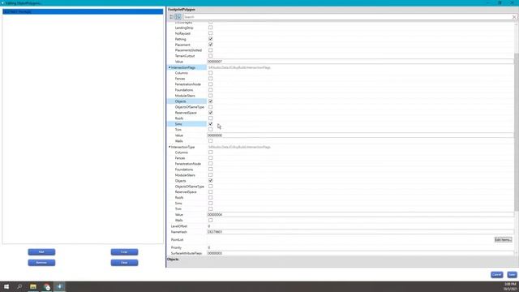Enable the PlacementSlotted checkbox
The image size is (519, 292).
(211, 50)
